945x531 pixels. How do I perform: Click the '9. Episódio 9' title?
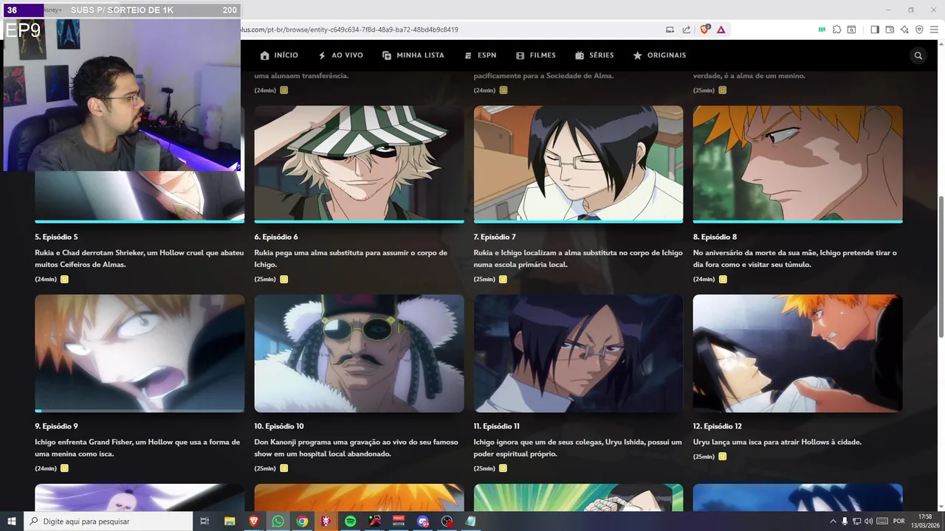tap(56, 426)
